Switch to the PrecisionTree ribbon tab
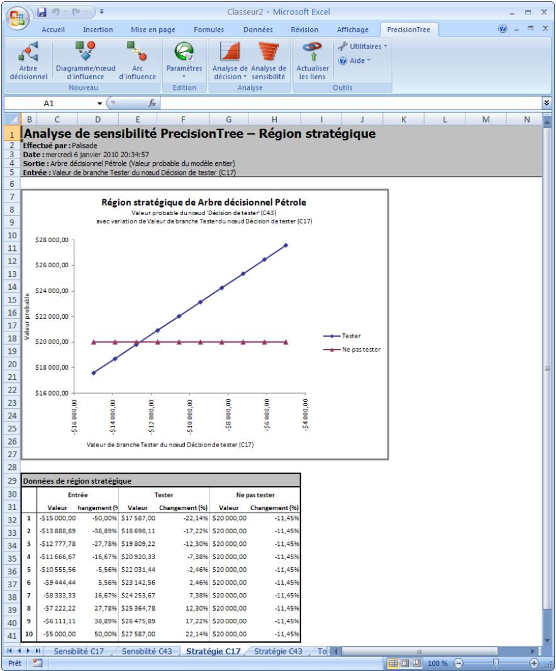 coord(409,30)
